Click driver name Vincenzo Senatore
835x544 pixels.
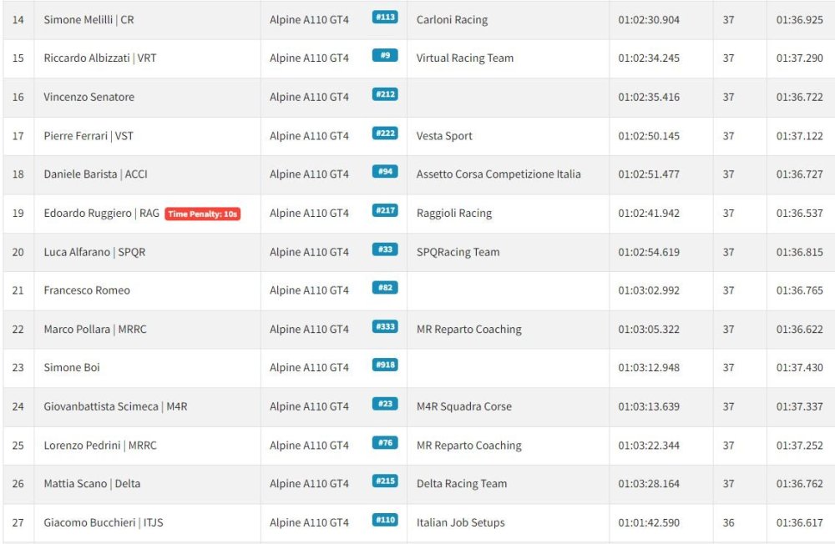(89, 97)
